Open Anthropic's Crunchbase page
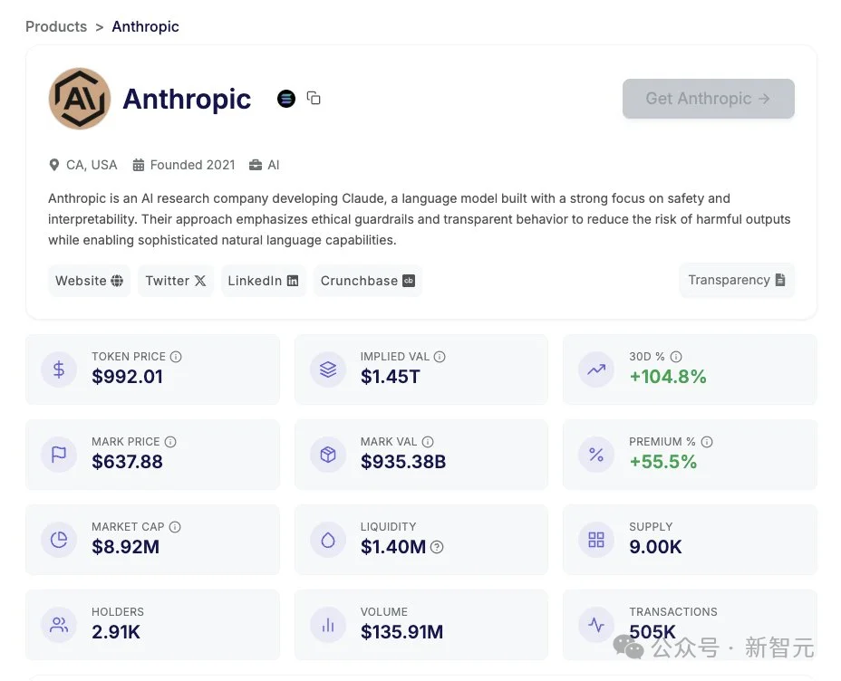 tap(367, 281)
